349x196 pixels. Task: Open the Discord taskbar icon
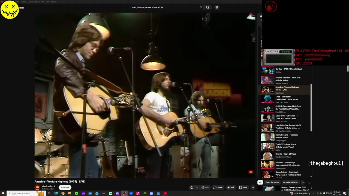(x=118, y=193)
